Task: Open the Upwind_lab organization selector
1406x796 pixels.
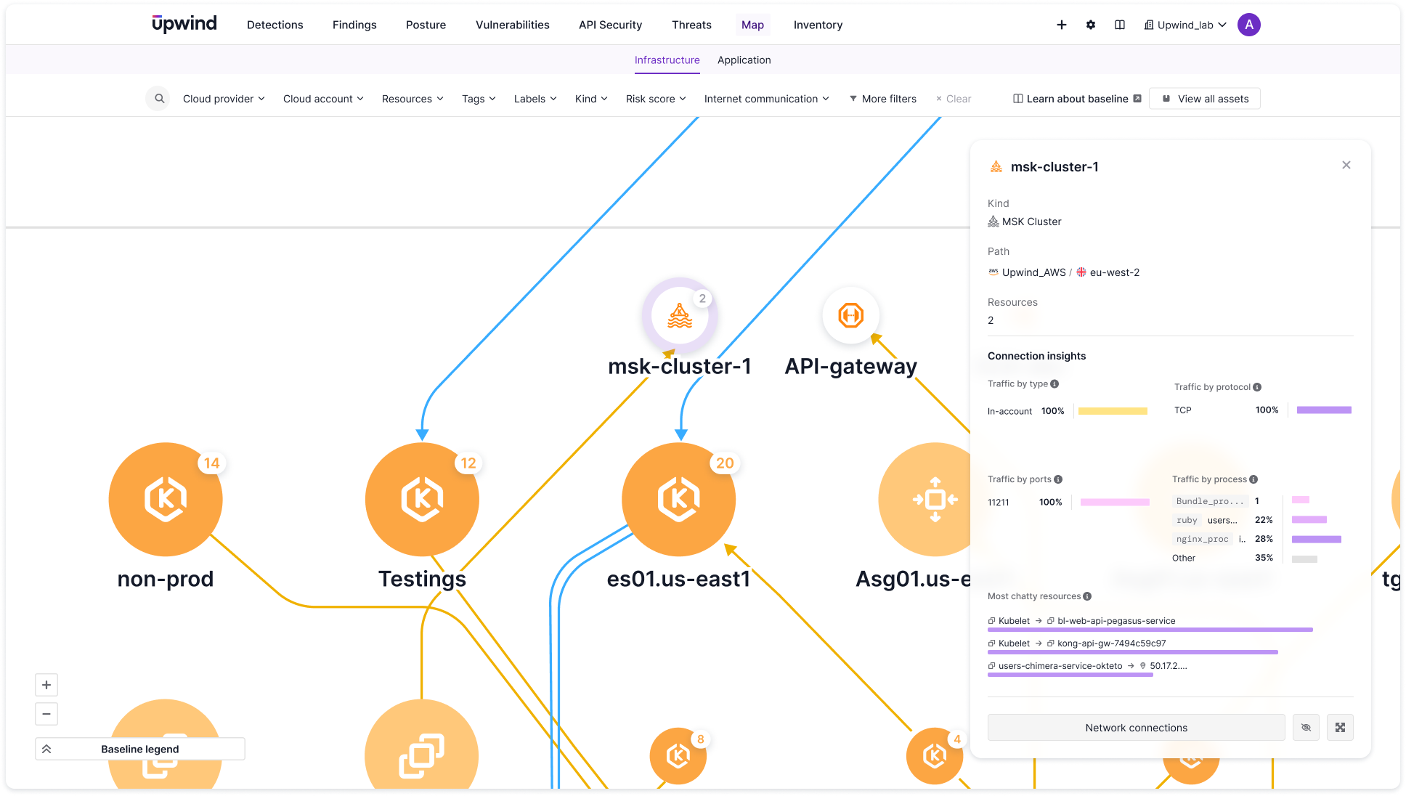Action: pos(1184,24)
